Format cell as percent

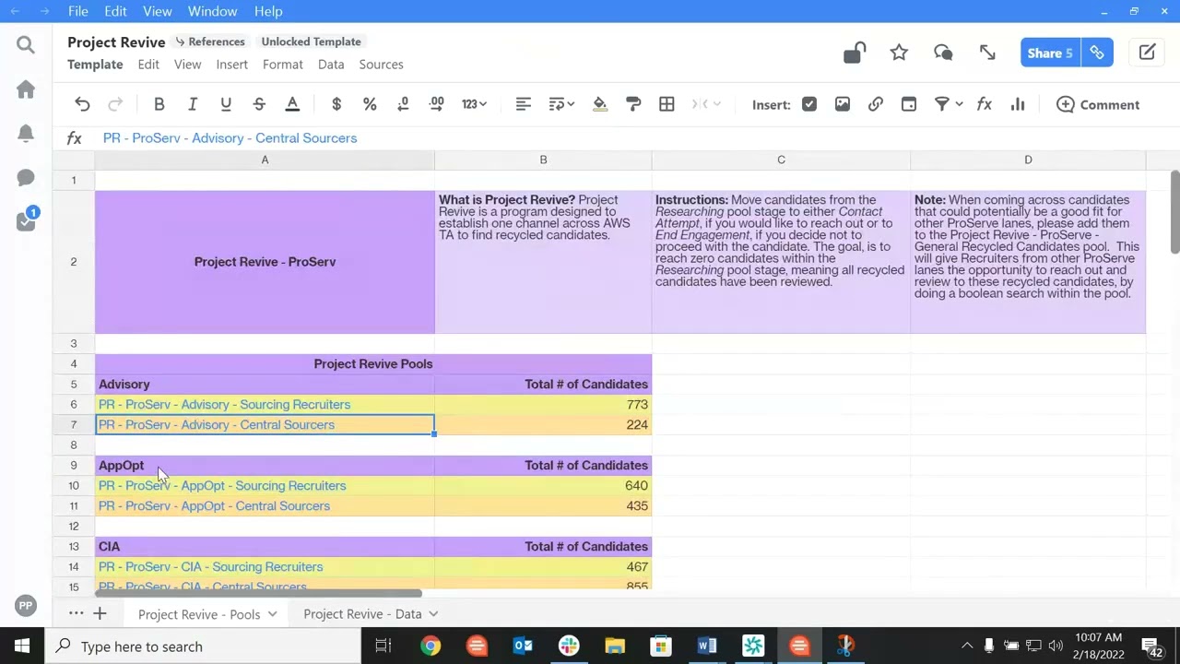pos(370,104)
